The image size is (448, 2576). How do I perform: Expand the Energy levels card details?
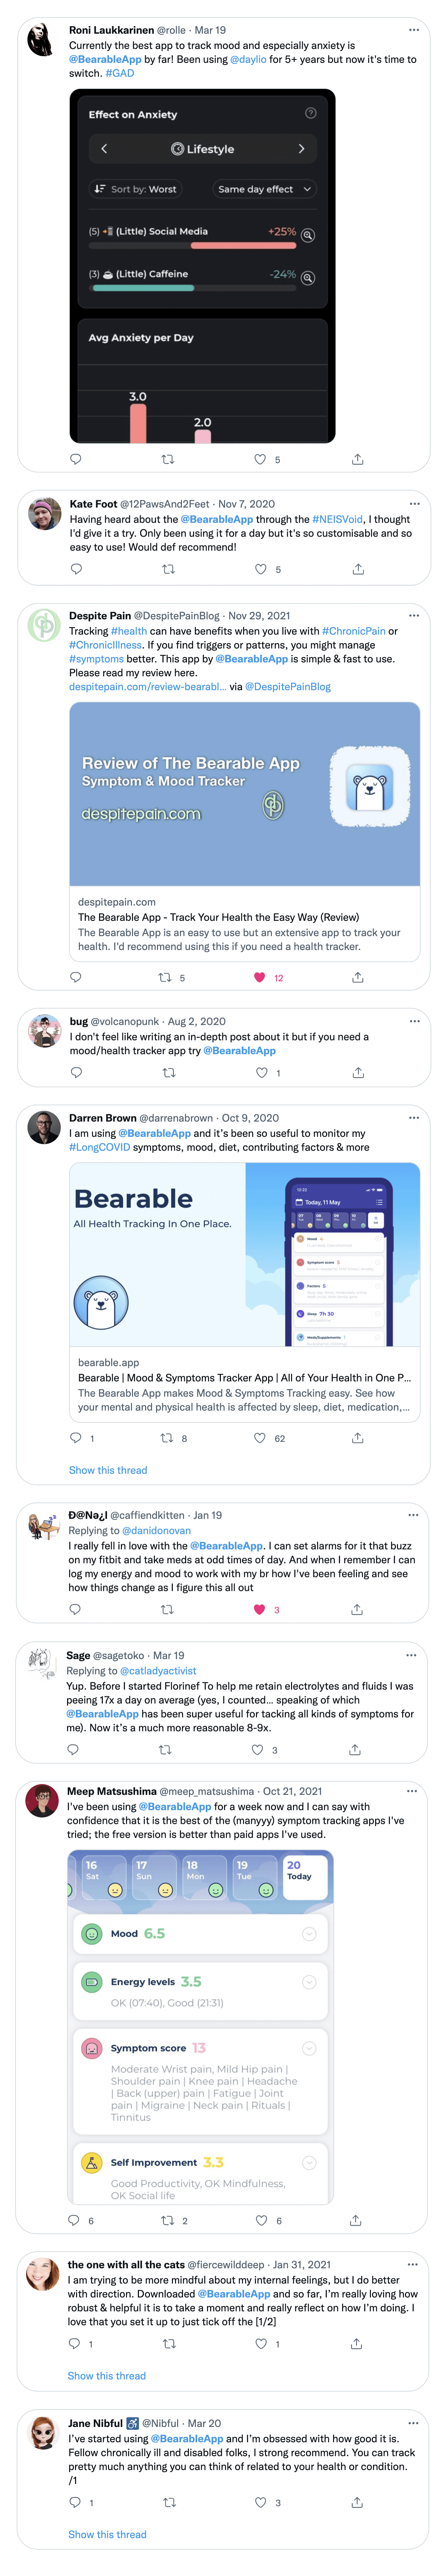[310, 1981]
